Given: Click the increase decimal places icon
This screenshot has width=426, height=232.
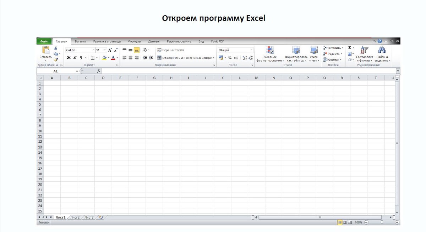Looking at the screenshot, I should (x=245, y=58).
